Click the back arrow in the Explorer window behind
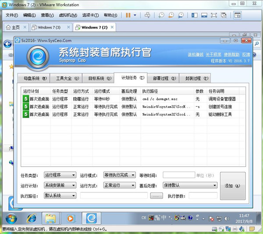Image resolution: width=263 pixels, height=234 pixels. pyautogui.click(x=8, y=44)
